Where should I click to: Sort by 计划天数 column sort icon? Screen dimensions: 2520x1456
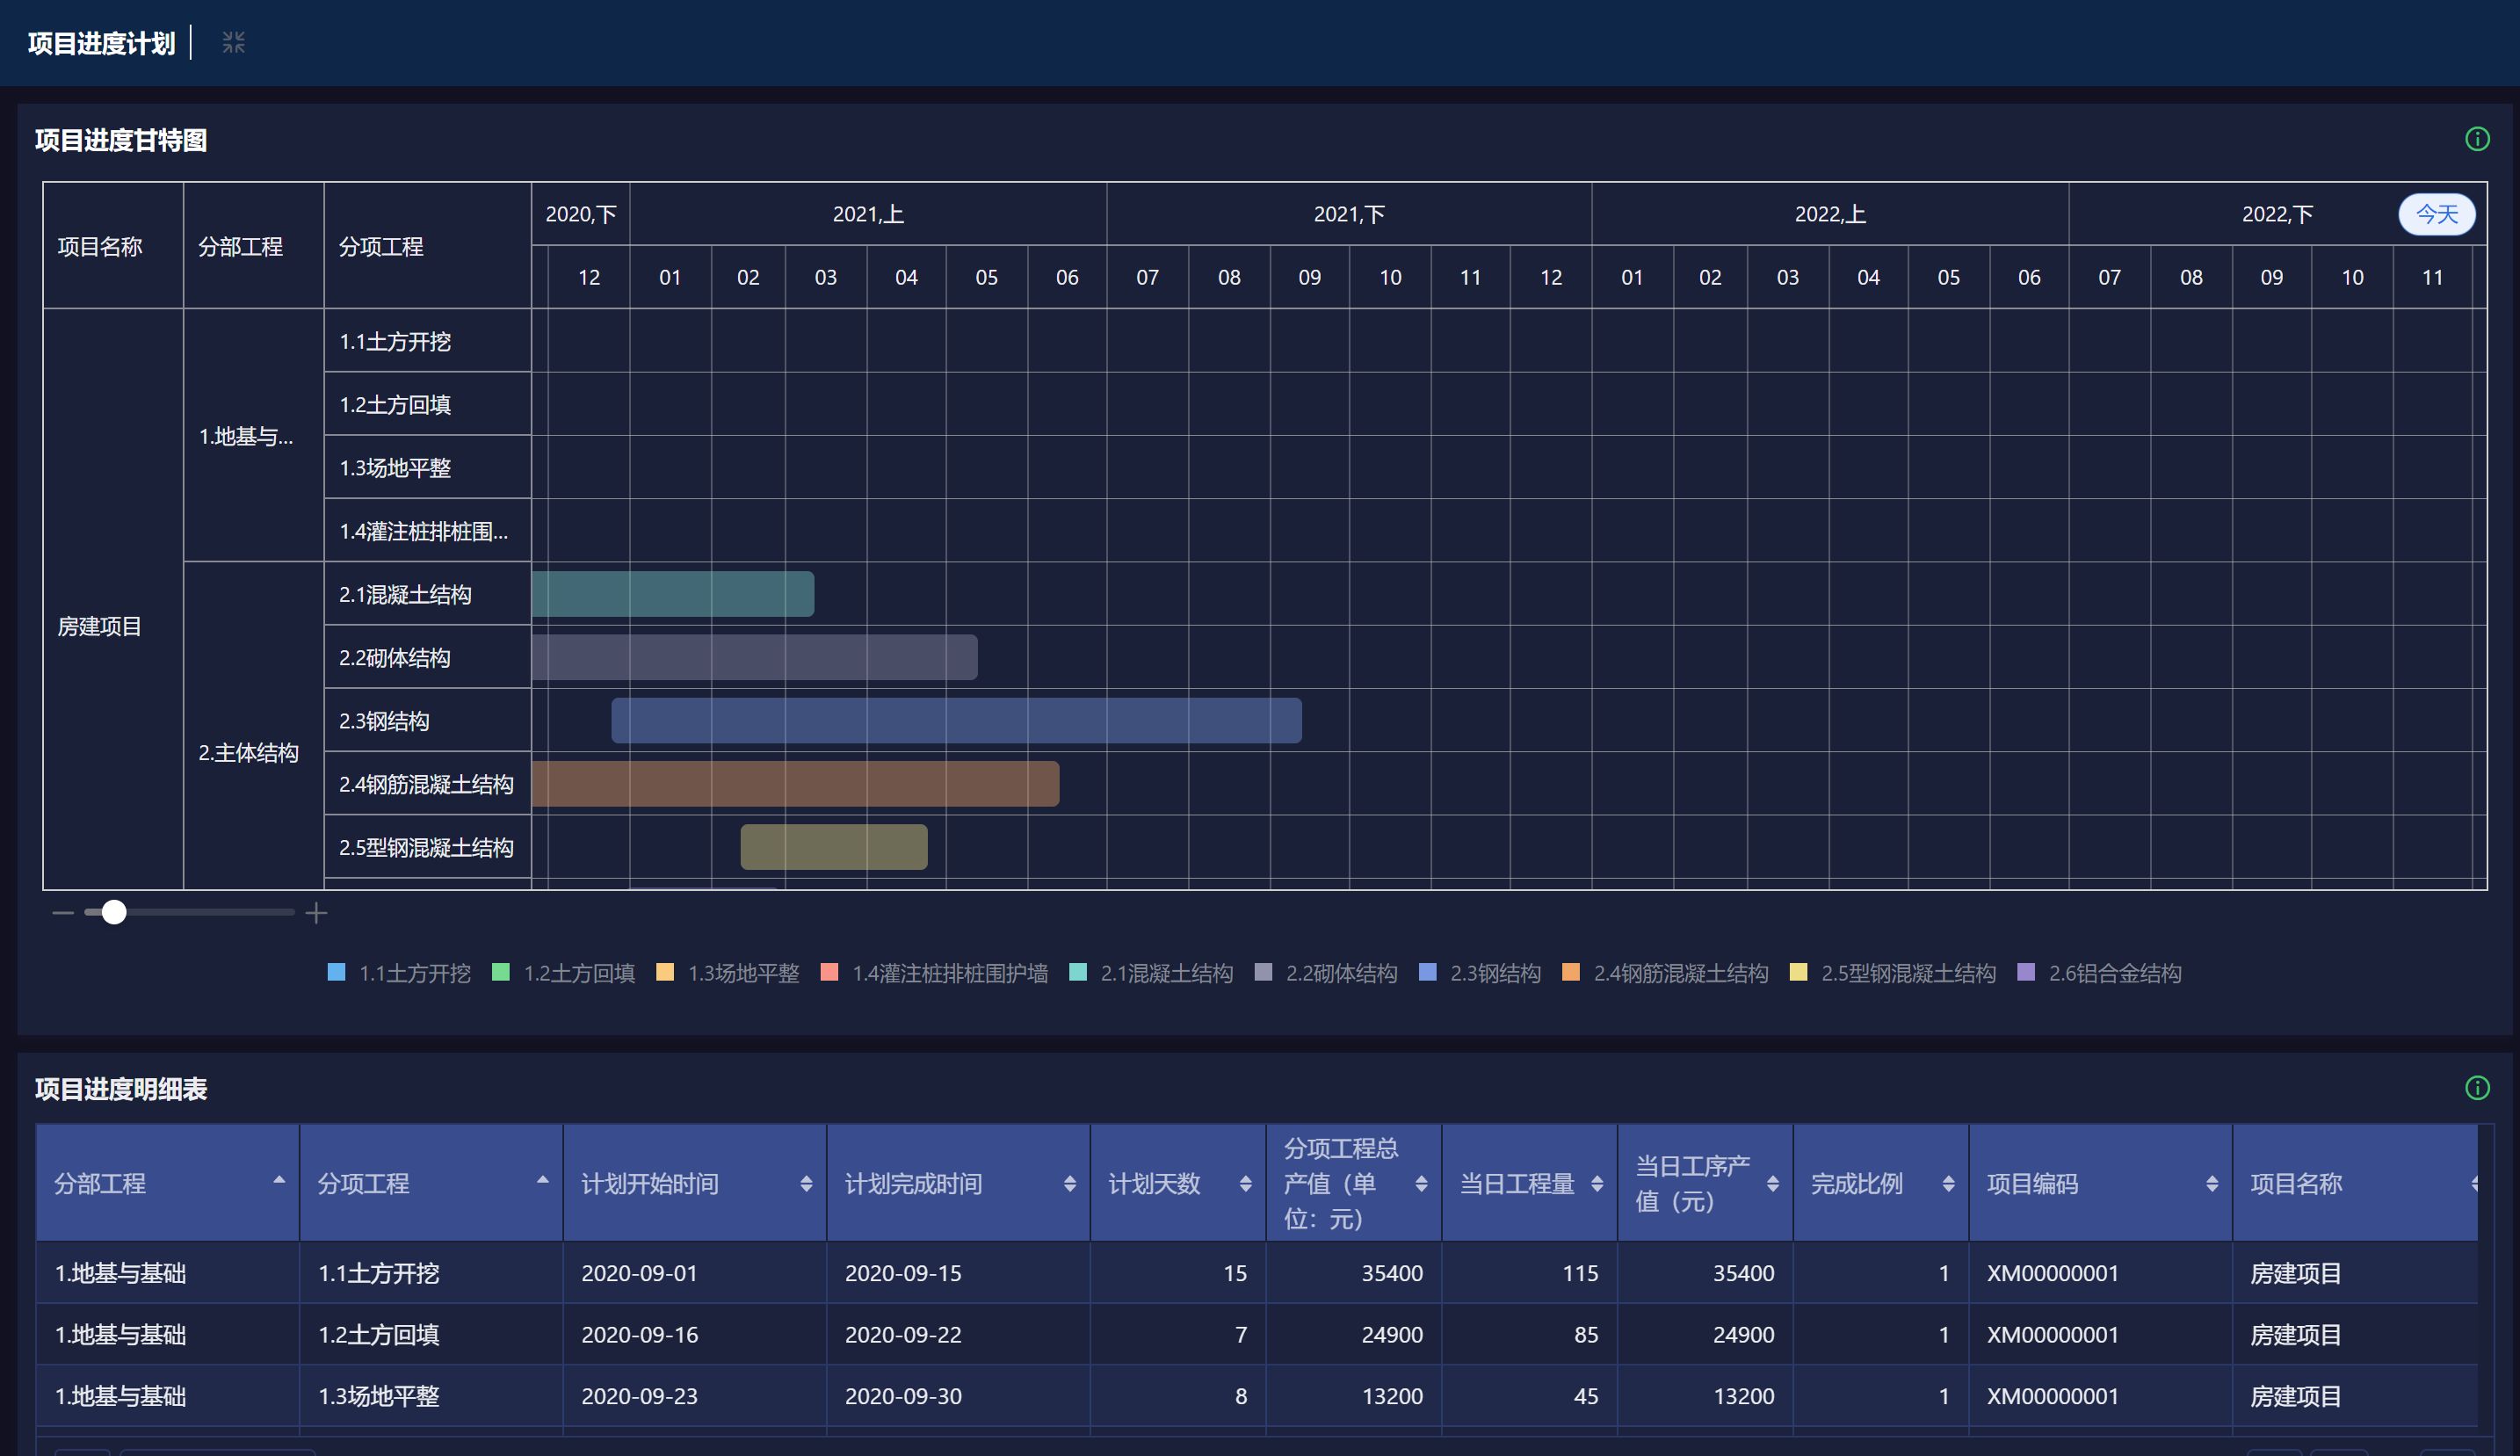coord(1245,1184)
